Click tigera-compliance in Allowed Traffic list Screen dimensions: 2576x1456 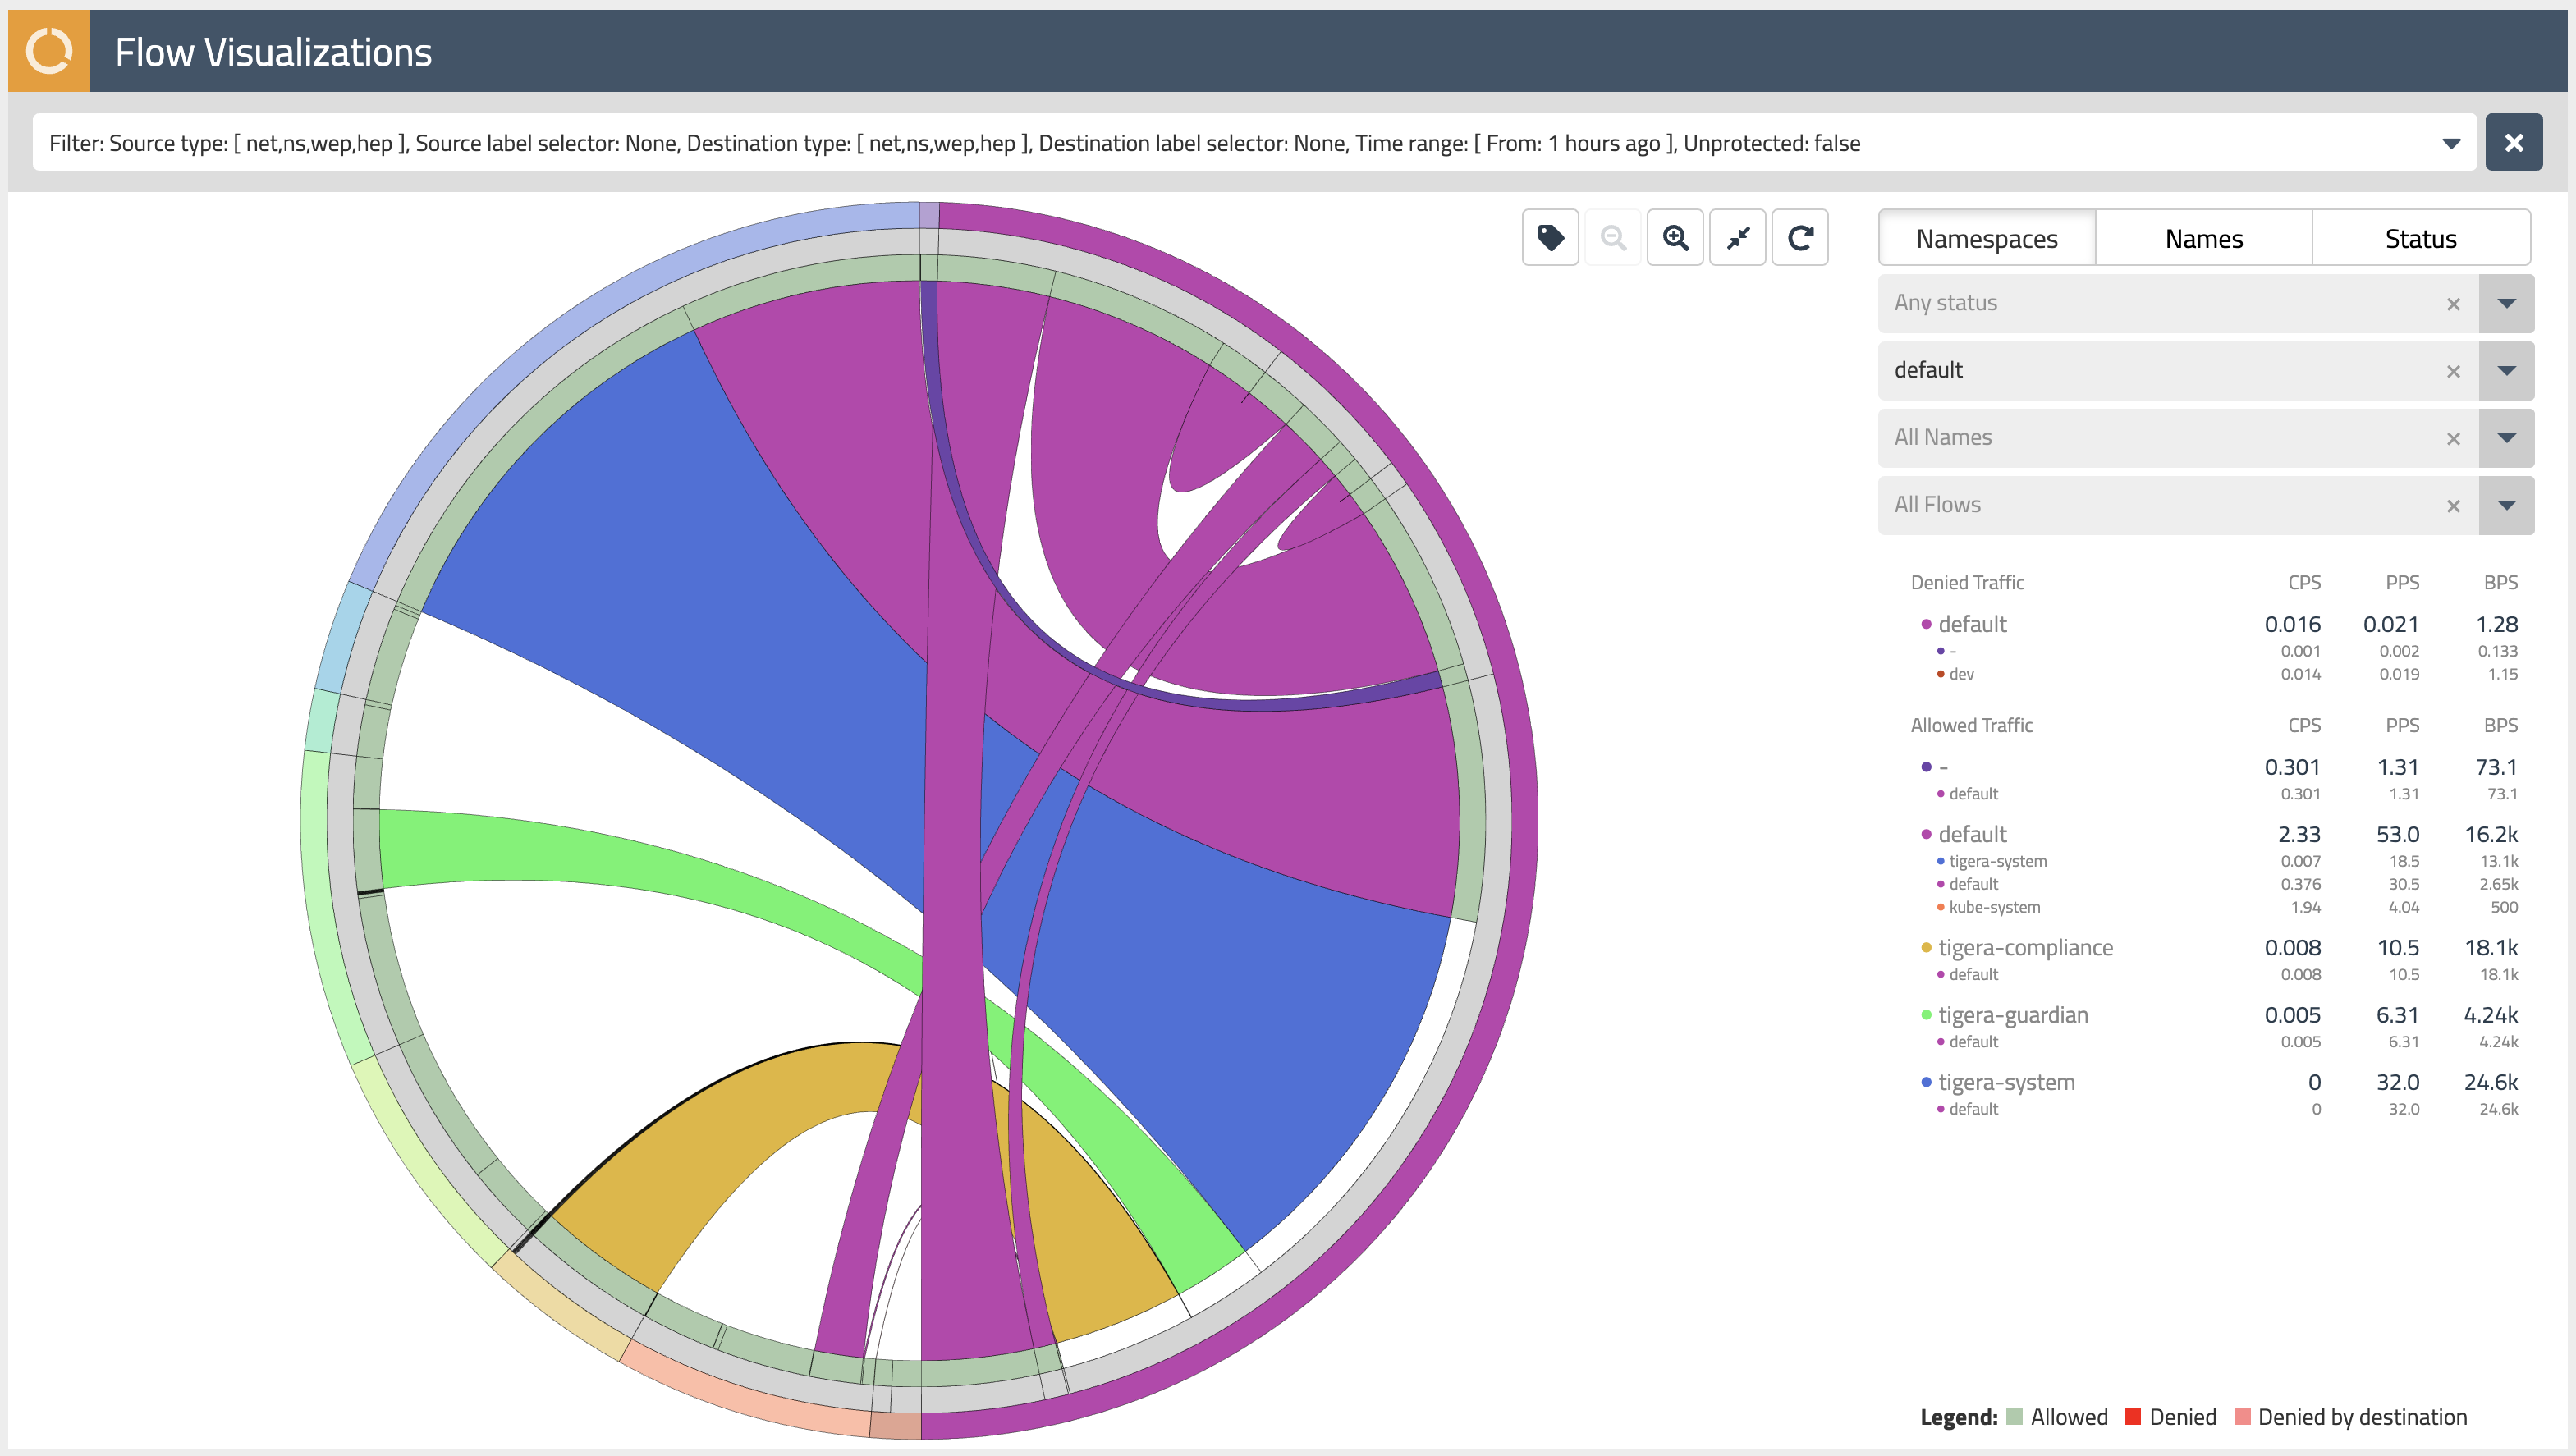coord(2025,947)
